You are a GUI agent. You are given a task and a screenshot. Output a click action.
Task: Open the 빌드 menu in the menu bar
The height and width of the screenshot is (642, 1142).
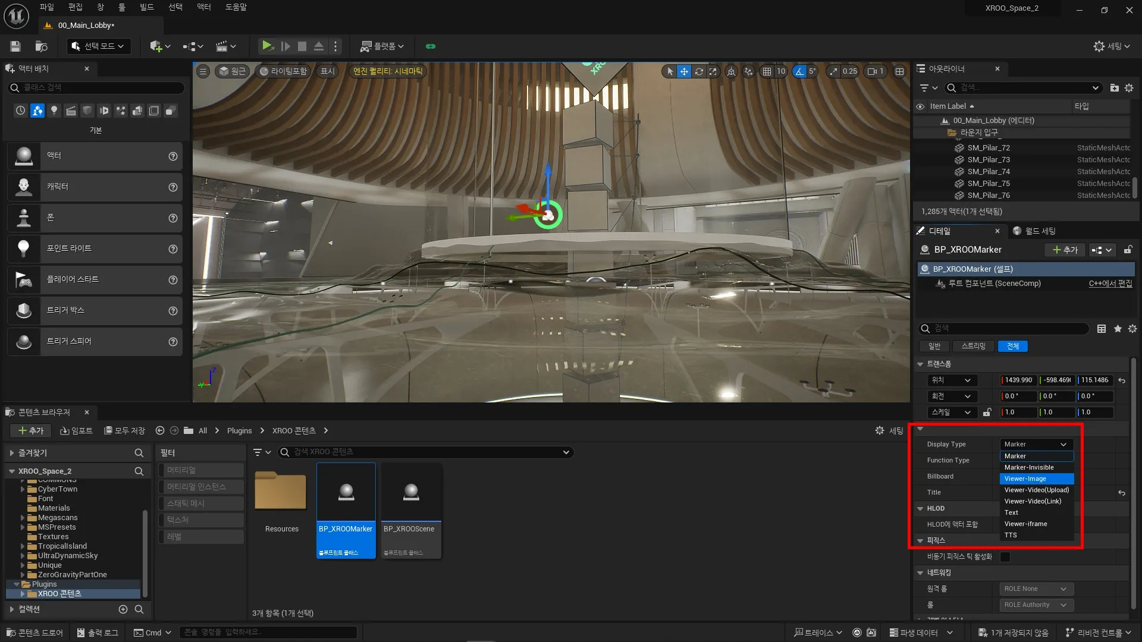(146, 7)
